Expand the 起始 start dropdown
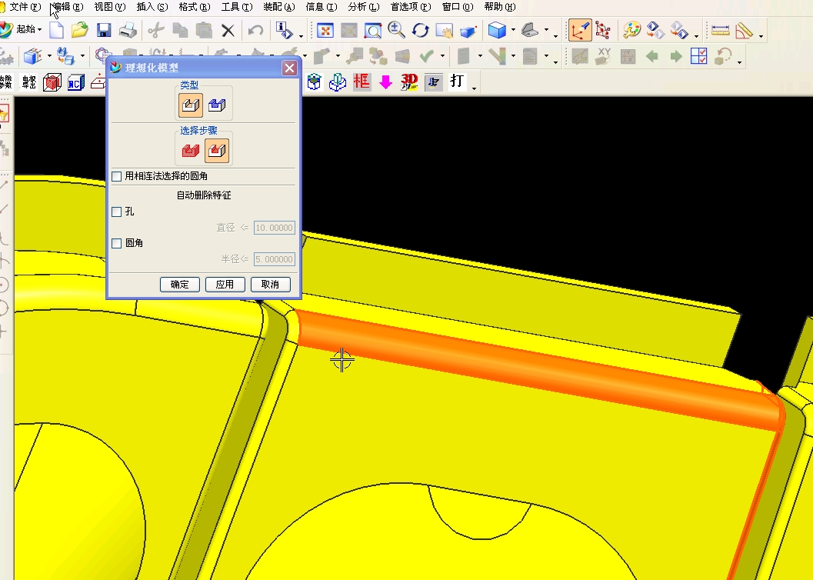Viewport: 813px width, 580px height. 39,29
